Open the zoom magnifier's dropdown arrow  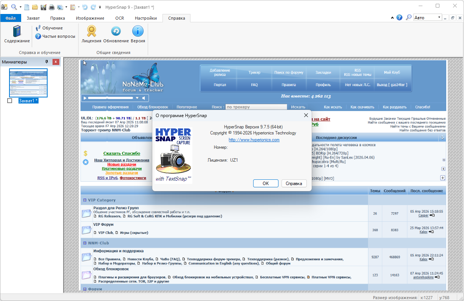coord(20,7)
